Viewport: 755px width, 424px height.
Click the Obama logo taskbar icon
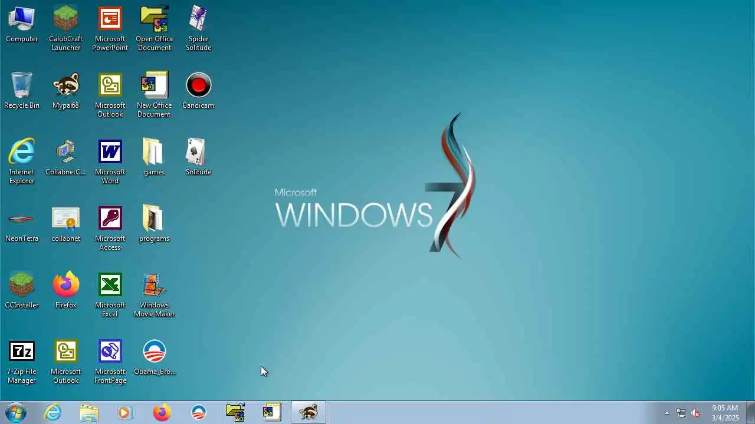click(199, 412)
